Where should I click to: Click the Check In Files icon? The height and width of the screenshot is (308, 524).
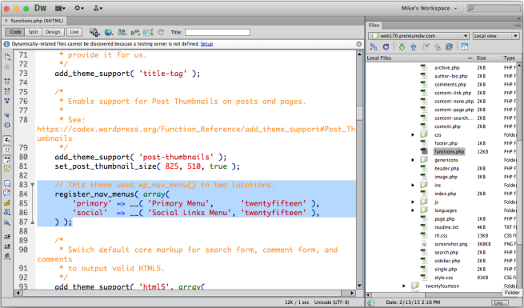tap(437, 46)
